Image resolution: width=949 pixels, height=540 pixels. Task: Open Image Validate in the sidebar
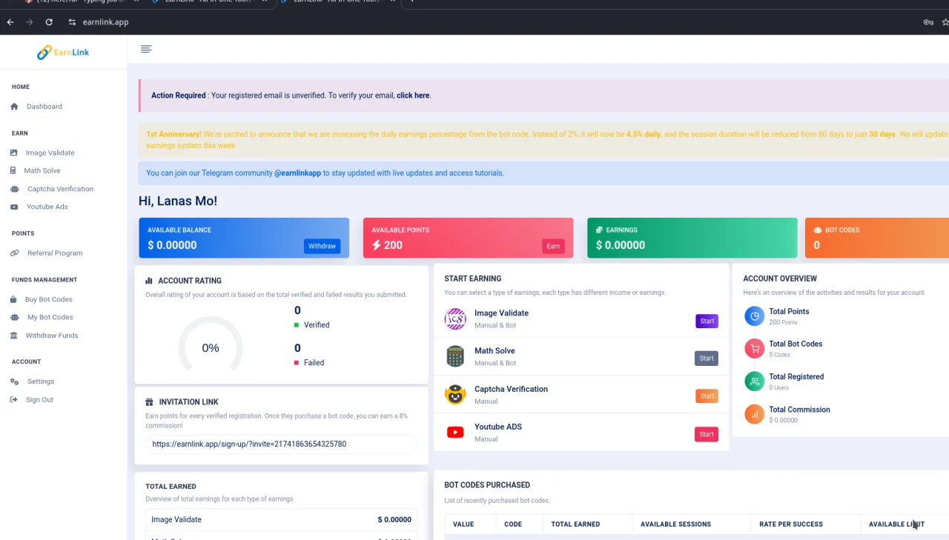50,153
